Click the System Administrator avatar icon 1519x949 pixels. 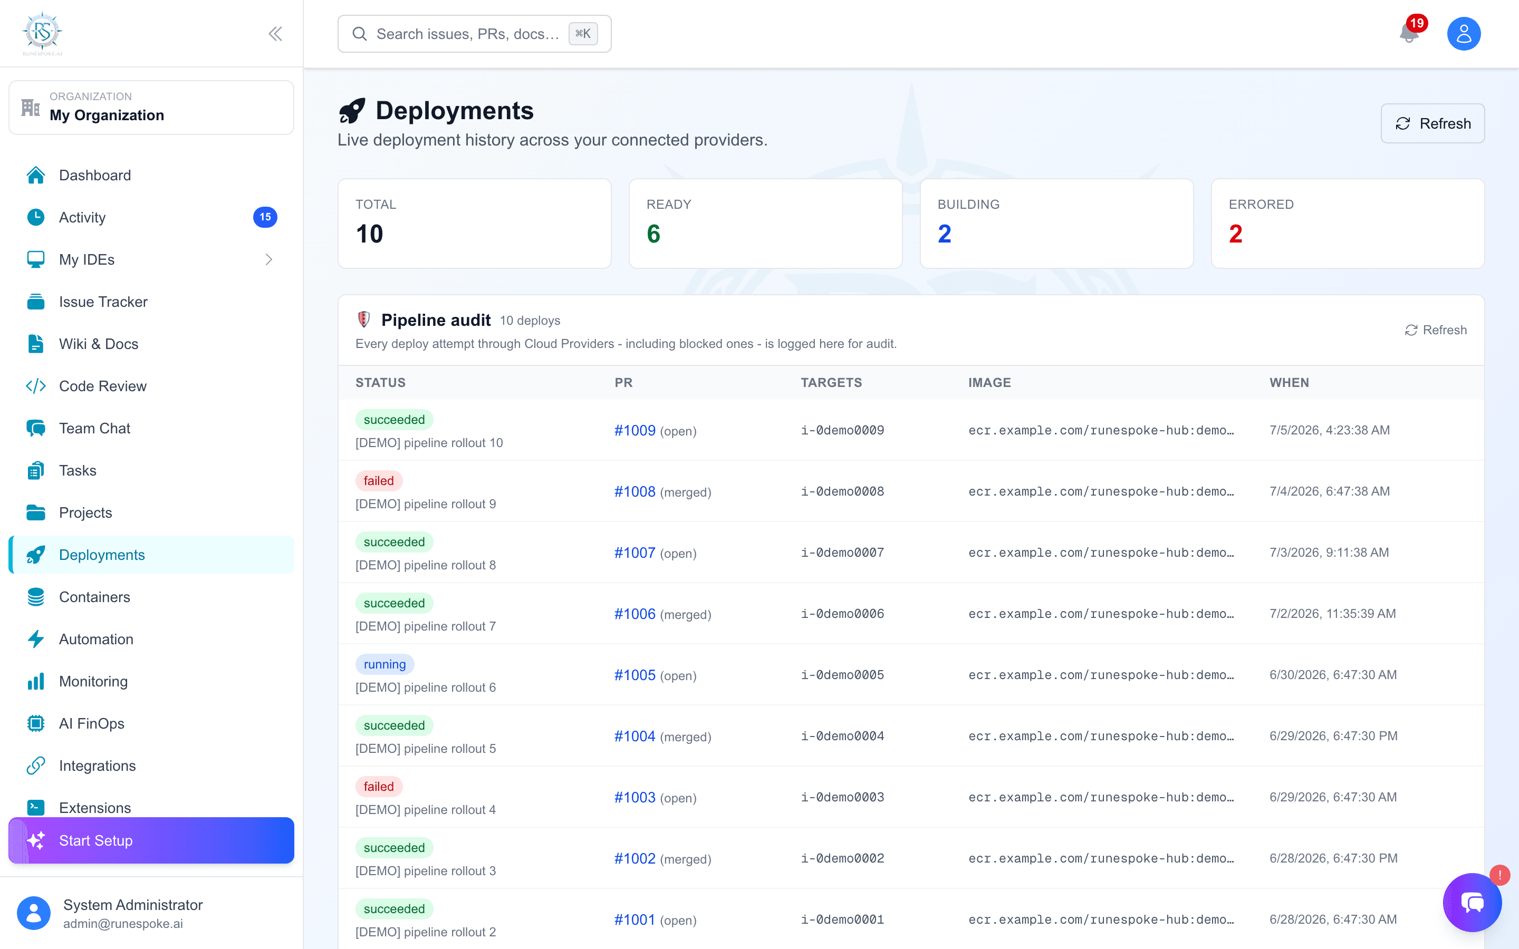34,913
